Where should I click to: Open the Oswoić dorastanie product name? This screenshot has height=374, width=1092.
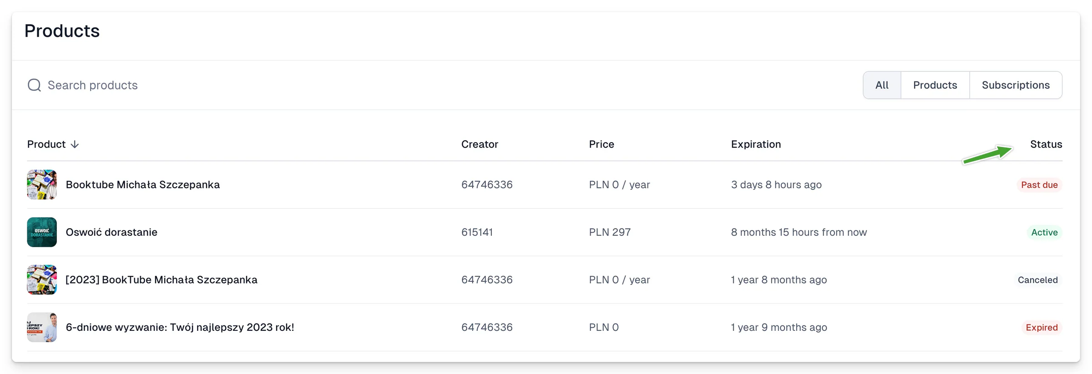[x=111, y=232]
